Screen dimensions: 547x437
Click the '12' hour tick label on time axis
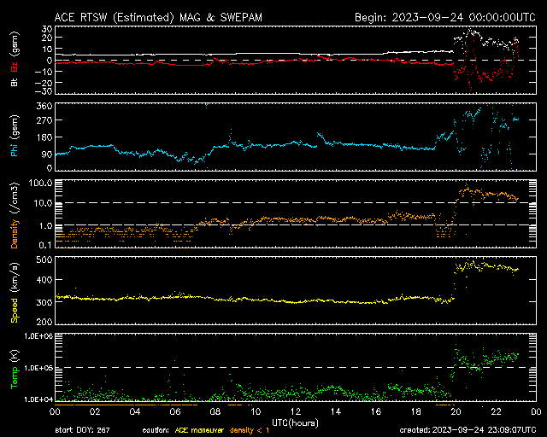coord(296,411)
